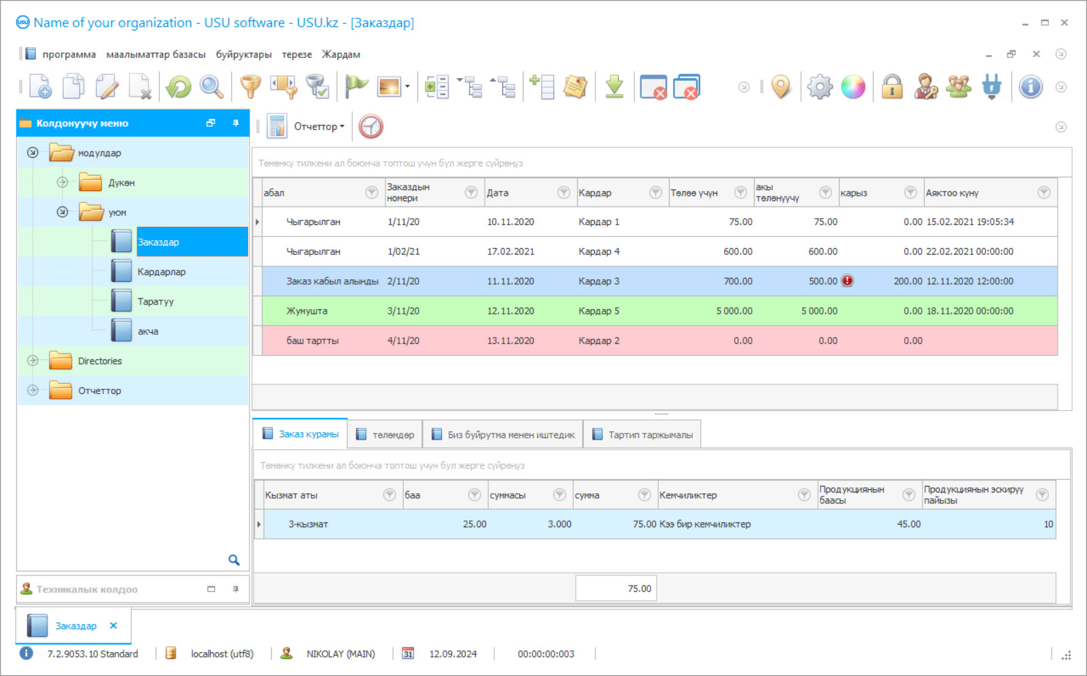Viewport: 1087px width, 676px height.
Task: Expand the Отчеттор tree node in the menu
Action: tap(33, 390)
